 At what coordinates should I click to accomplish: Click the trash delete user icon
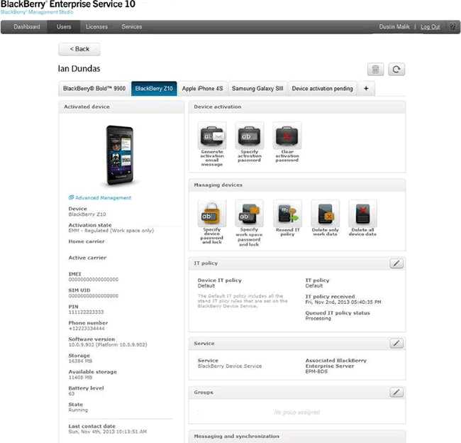tap(375, 70)
